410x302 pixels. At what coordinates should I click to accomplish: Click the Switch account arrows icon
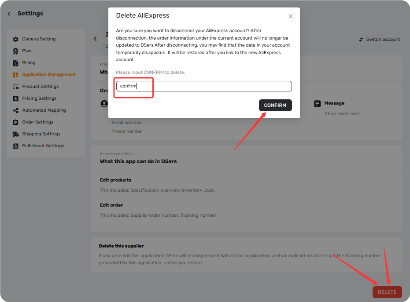[361, 40]
